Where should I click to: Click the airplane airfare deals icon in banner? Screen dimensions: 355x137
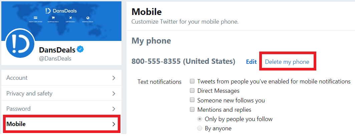point(70,18)
